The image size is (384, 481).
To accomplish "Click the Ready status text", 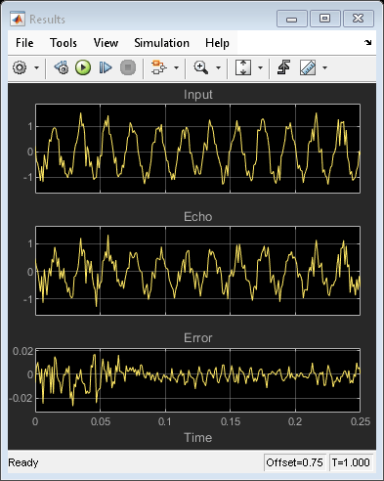I will [x=23, y=462].
